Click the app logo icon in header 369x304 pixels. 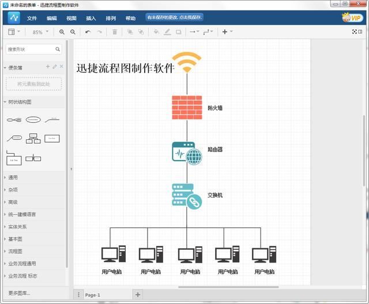[14, 18]
